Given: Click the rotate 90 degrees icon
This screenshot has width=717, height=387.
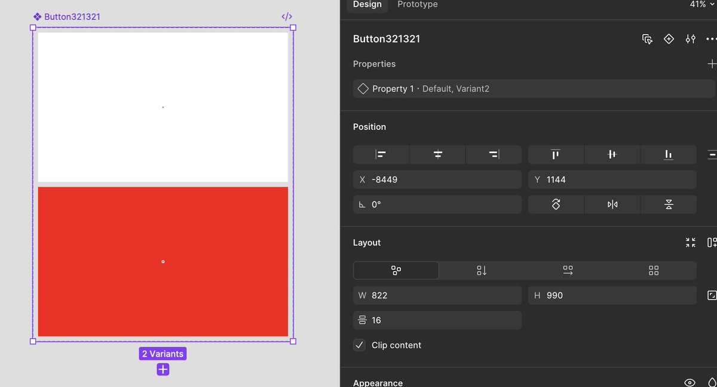Looking at the screenshot, I should pos(556,205).
